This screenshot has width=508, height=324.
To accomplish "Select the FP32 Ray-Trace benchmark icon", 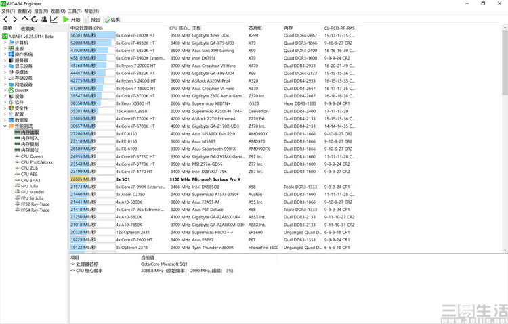I will point(18,204).
